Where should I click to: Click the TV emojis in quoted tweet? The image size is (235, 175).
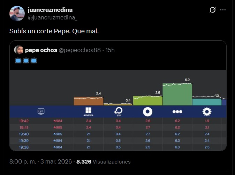(x=26, y=60)
